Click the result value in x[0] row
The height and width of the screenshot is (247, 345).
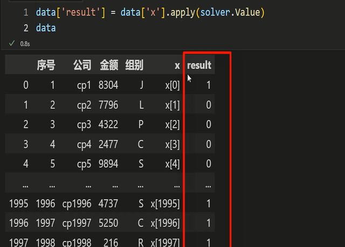tap(209, 85)
